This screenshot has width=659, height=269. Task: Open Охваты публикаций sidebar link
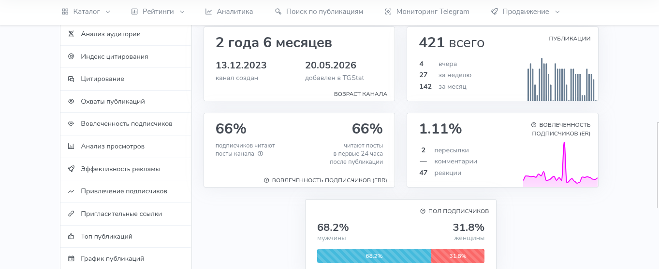[126, 101]
